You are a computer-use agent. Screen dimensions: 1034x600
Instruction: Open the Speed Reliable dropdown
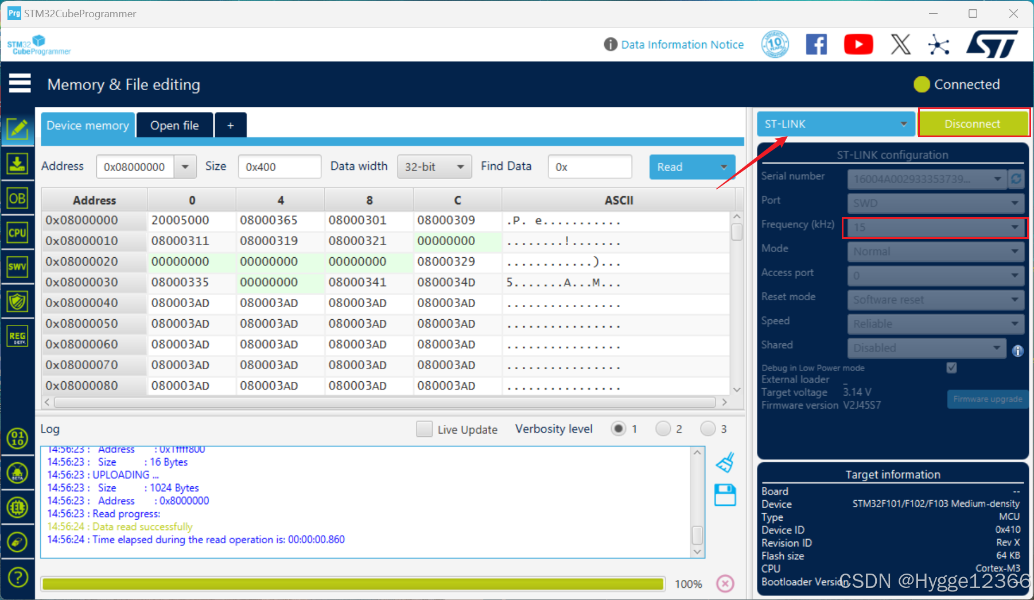tap(936, 324)
